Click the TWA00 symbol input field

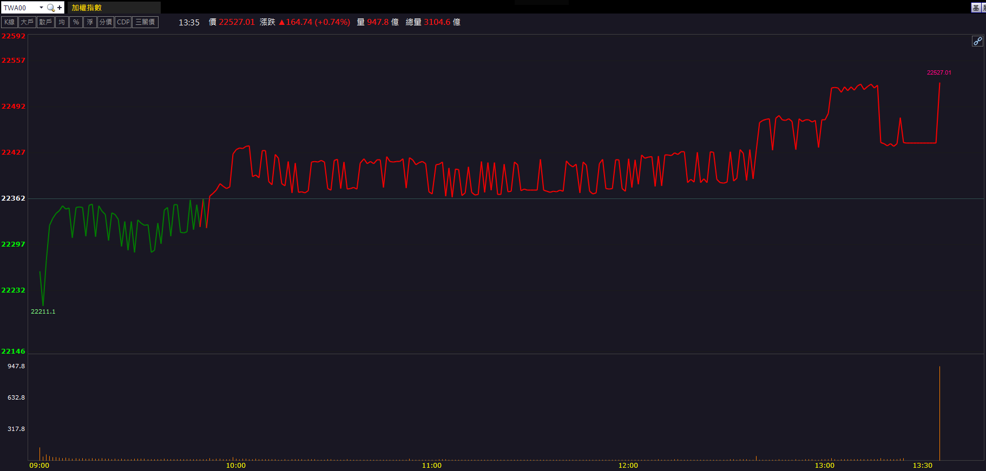click(x=19, y=8)
